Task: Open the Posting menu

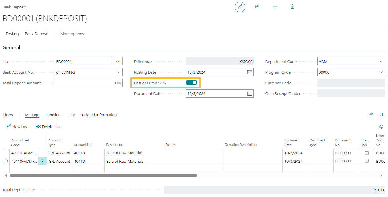Action: click(12, 34)
